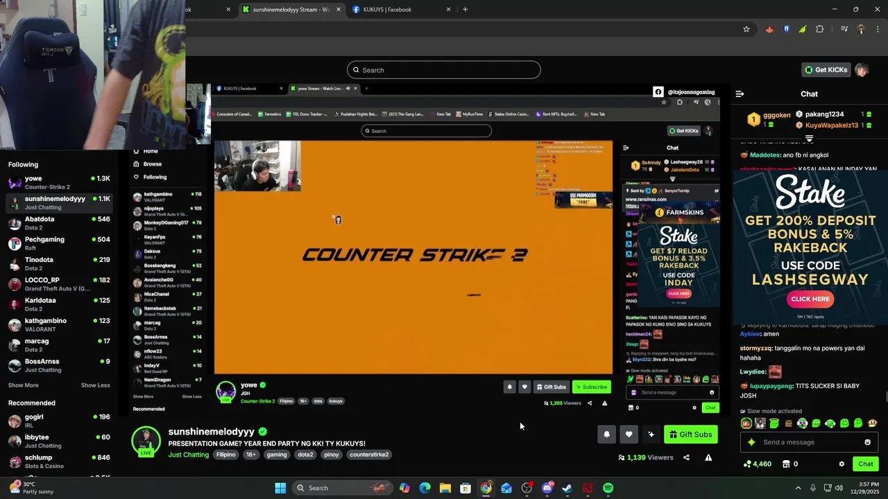Open yowe channel in Following list

tap(59, 182)
